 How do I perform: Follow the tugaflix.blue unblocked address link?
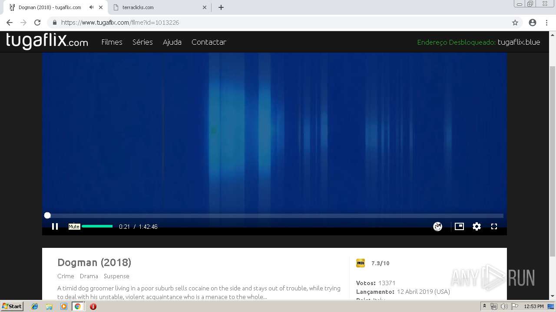click(x=519, y=42)
